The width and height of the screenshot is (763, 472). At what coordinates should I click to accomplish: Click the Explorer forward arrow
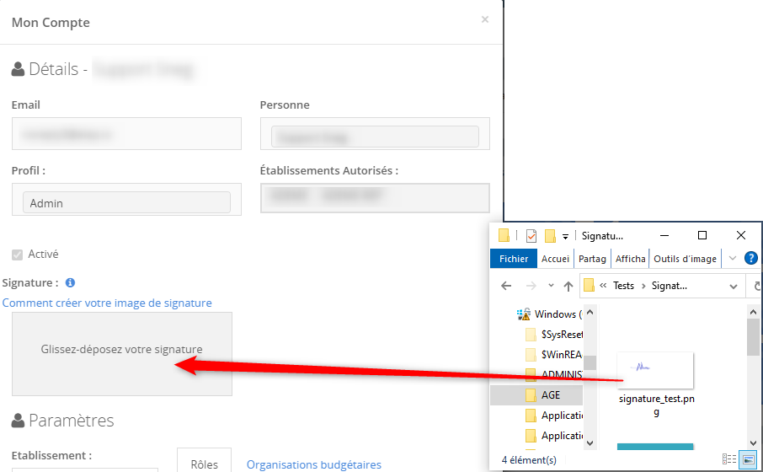click(x=531, y=286)
